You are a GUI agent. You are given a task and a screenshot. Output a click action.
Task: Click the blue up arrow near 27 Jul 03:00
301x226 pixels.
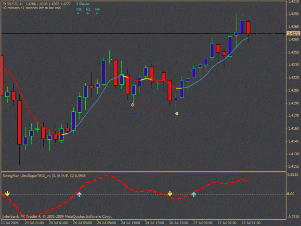click(x=194, y=194)
